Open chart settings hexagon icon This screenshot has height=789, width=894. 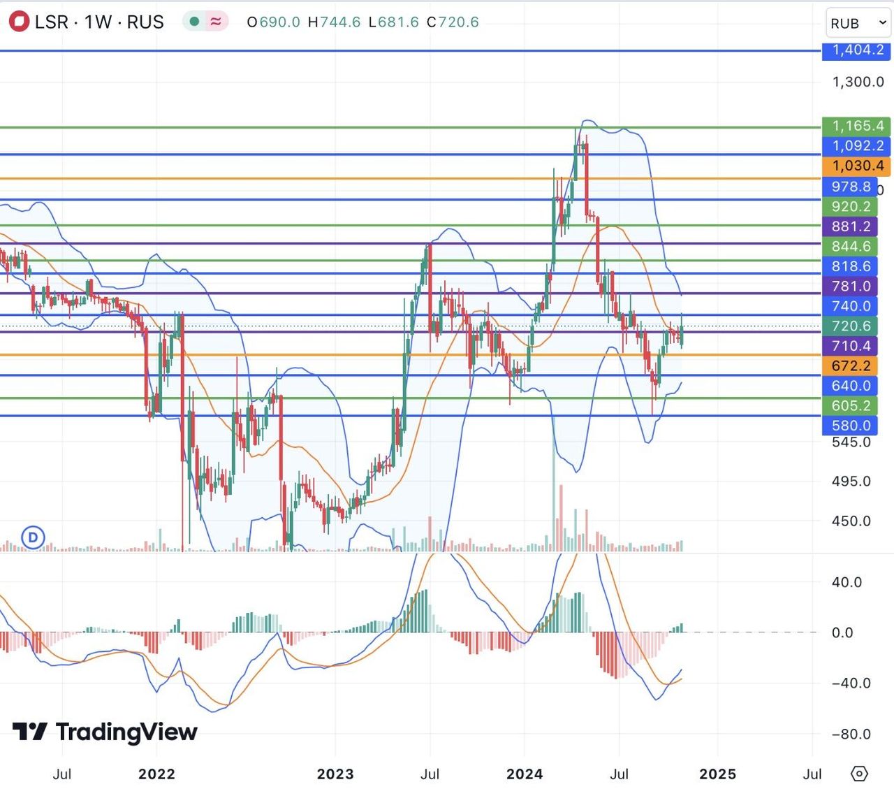(x=860, y=774)
